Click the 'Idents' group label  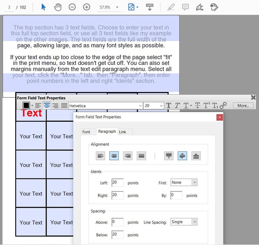[x=96, y=172]
